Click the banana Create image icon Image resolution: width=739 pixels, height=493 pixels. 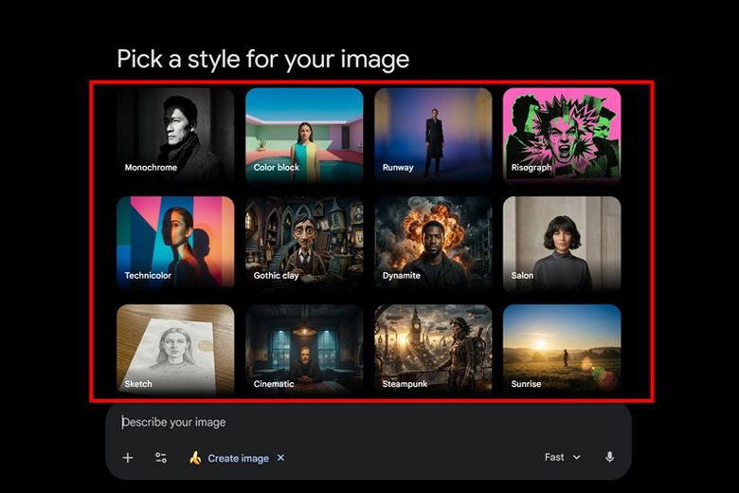195,458
